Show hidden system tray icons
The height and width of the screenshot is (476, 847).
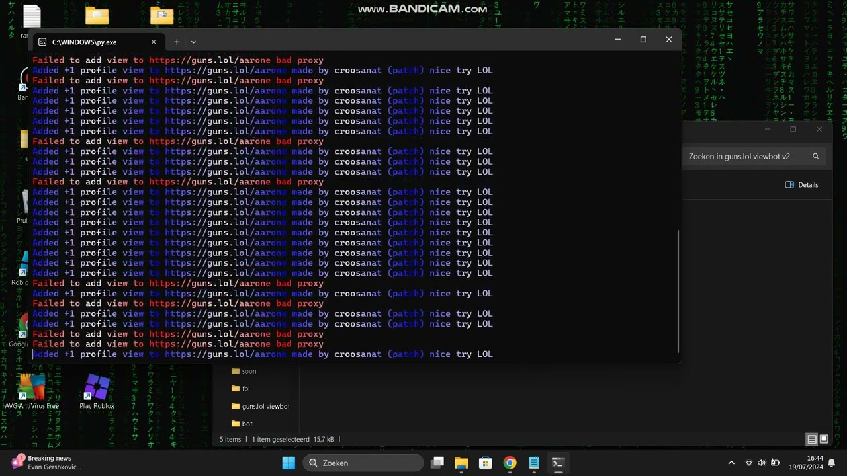(x=731, y=463)
